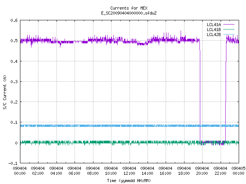
Task: Click the green LCL41B legend line sample
Action: pyautogui.click(x=229, y=29)
